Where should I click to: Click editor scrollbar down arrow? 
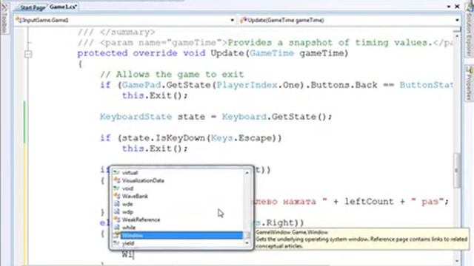coord(457,261)
